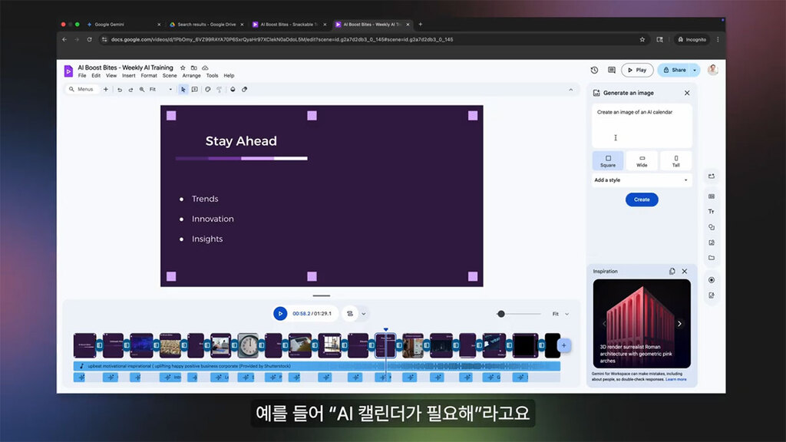The image size is (786, 442).
Task: Open the File menu
Action: tap(82, 76)
